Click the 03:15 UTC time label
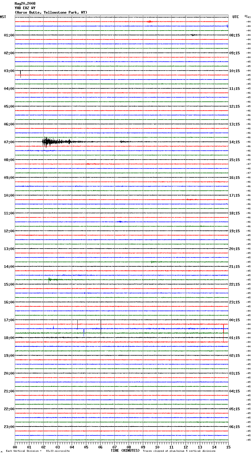This screenshot has height=455, width=252. [x=235, y=373]
